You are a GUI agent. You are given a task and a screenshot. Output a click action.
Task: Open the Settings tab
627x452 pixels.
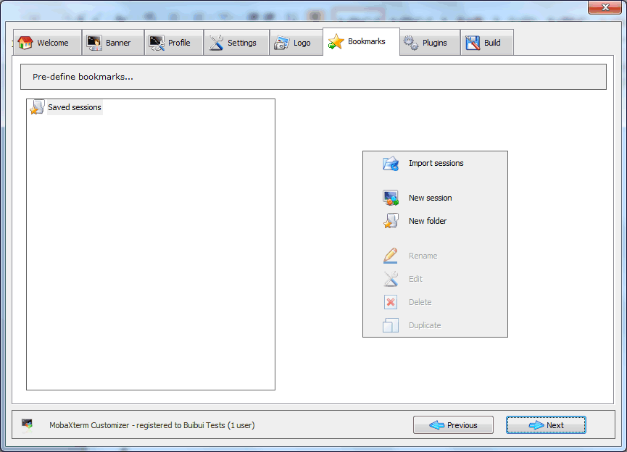click(237, 42)
